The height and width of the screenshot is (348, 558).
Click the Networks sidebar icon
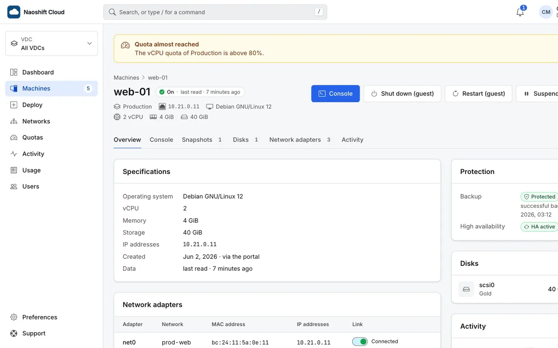click(14, 121)
